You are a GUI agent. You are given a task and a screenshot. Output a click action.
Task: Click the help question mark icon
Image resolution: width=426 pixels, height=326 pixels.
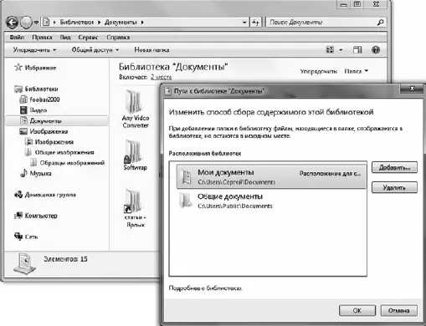coord(376,50)
